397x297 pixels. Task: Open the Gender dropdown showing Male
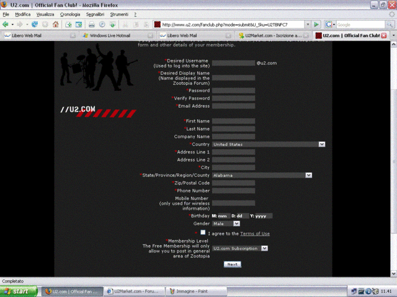coord(226,224)
